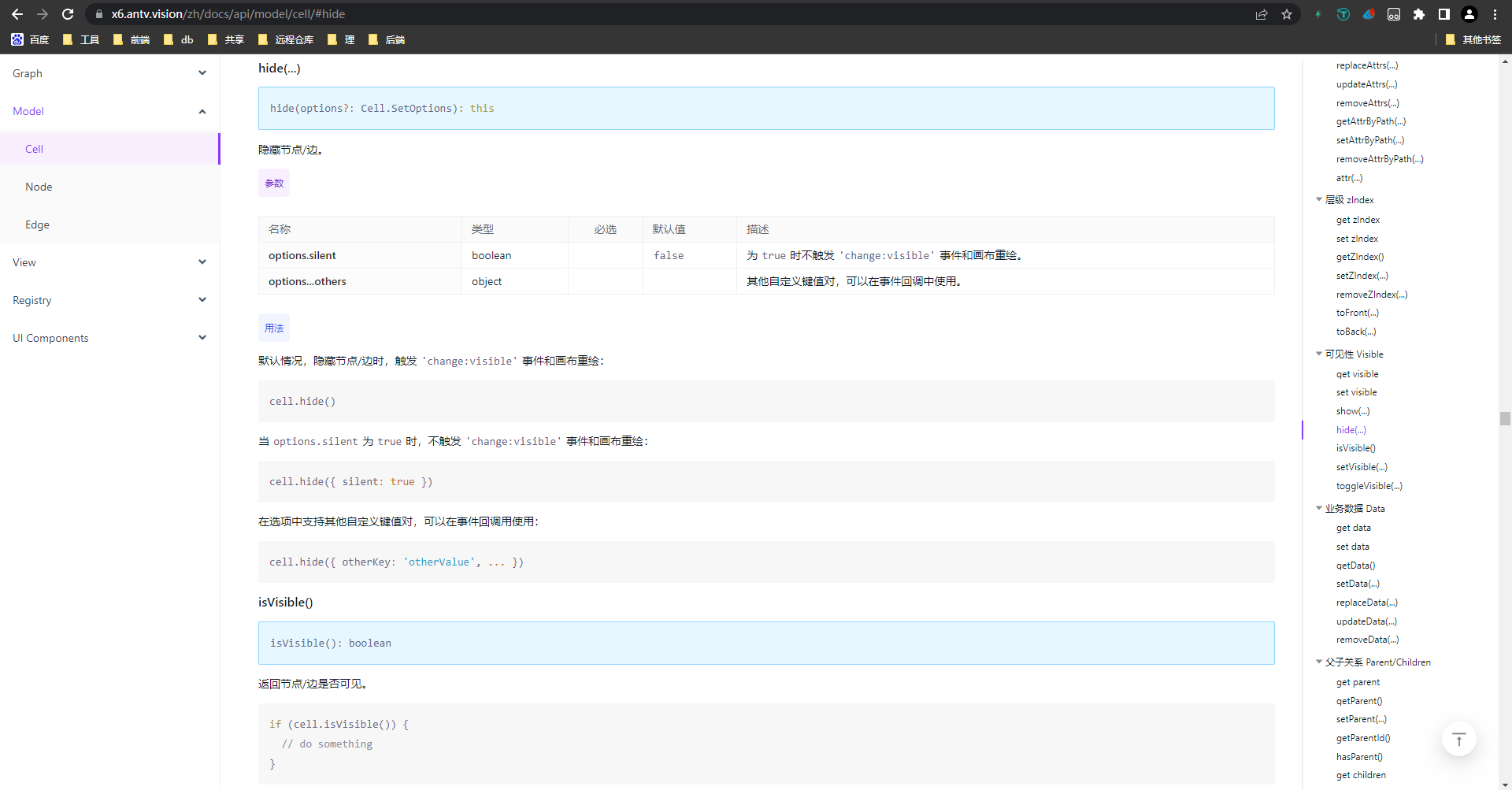The width and height of the screenshot is (1512, 790).
Task: Jump to toggleVisible(...) in the outline
Action: 1369,486
